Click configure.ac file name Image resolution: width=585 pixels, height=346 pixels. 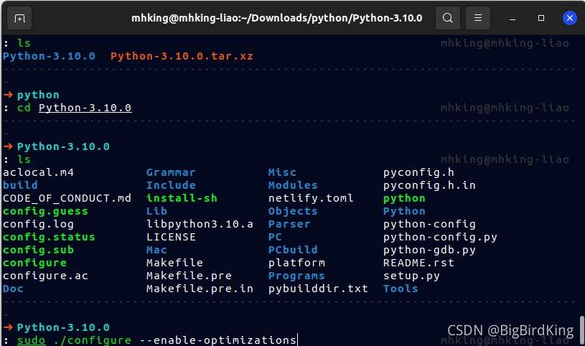tap(45, 276)
